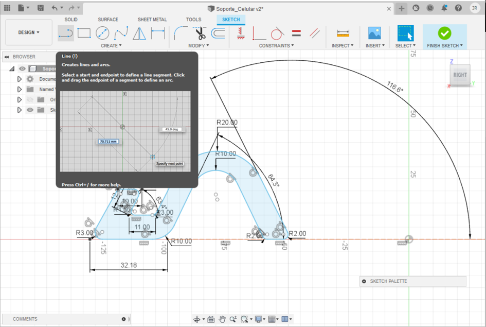Open the INSPECT dropdown menu
Image resolution: width=486 pixels, height=327 pixels.
[343, 46]
